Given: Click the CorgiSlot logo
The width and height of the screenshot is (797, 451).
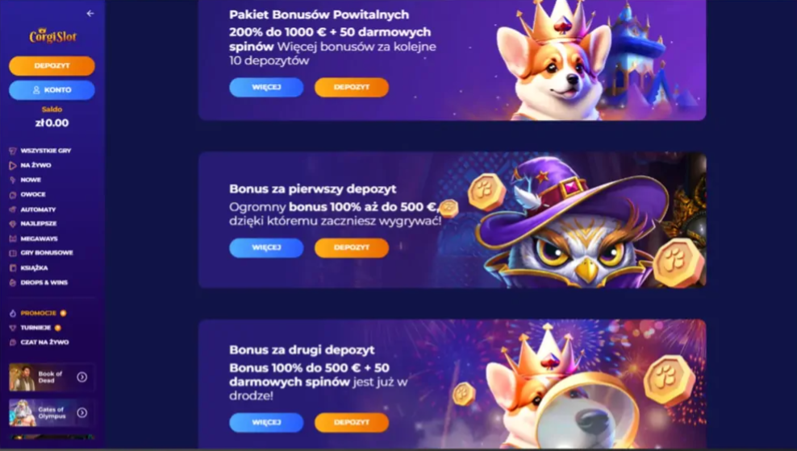Looking at the screenshot, I should [52, 36].
